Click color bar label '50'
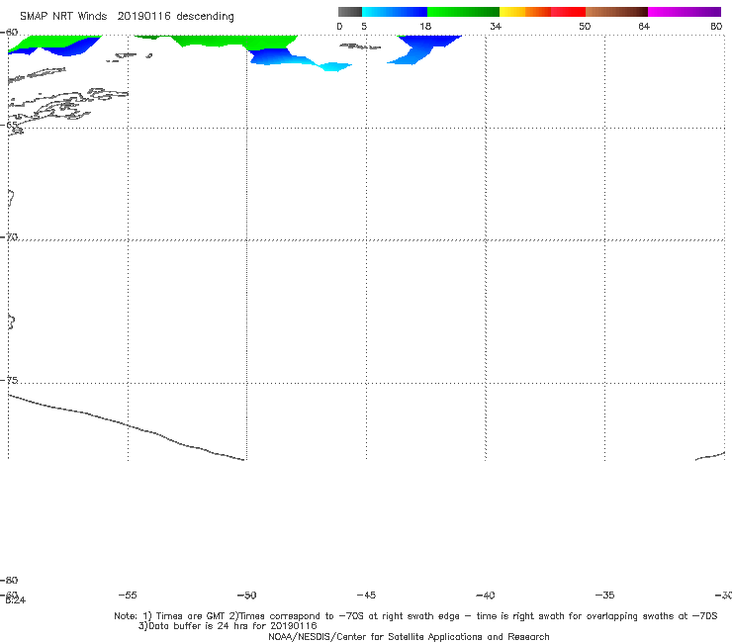Viewport: 732px width, 643px height. click(585, 27)
